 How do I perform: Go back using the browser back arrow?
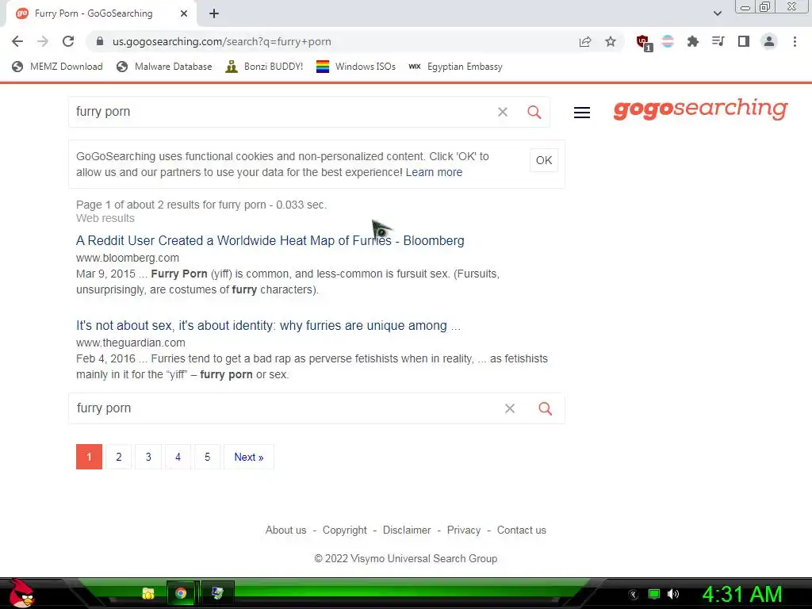(17, 41)
